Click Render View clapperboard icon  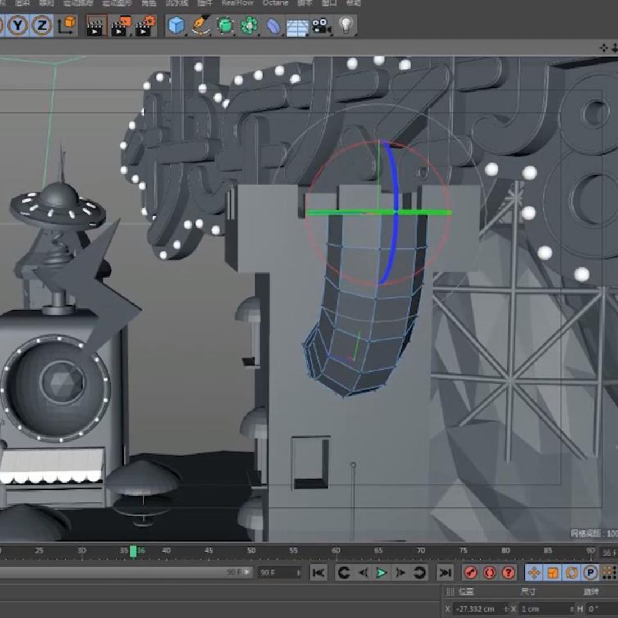click(96, 26)
